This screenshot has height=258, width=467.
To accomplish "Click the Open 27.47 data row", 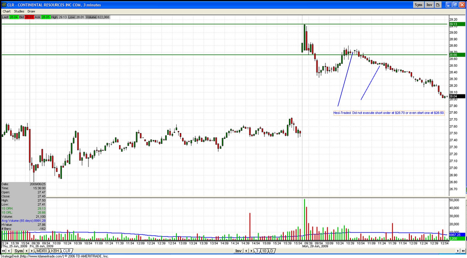I will (x=23, y=192).
